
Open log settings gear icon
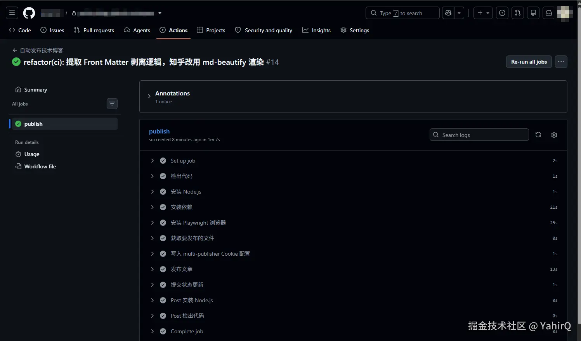pyautogui.click(x=554, y=135)
